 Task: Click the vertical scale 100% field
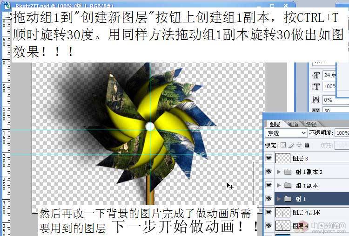click(x=329, y=86)
